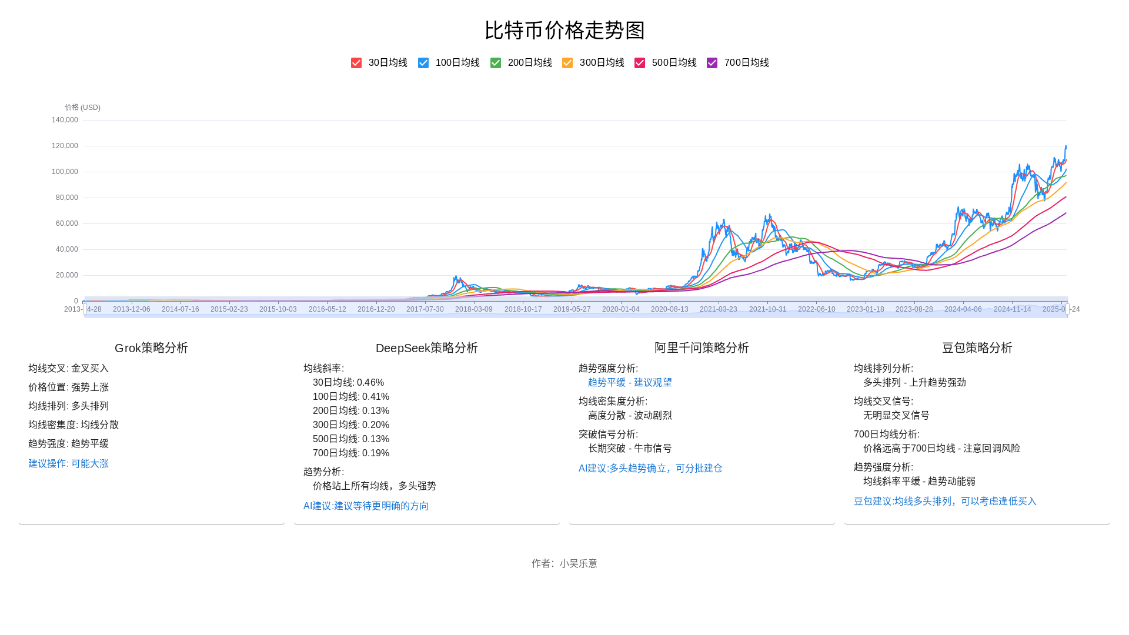Viewport: 1129px width, 635px height.
Task: Click 300日均线: 0.20% slope value
Action: [x=351, y=425]
